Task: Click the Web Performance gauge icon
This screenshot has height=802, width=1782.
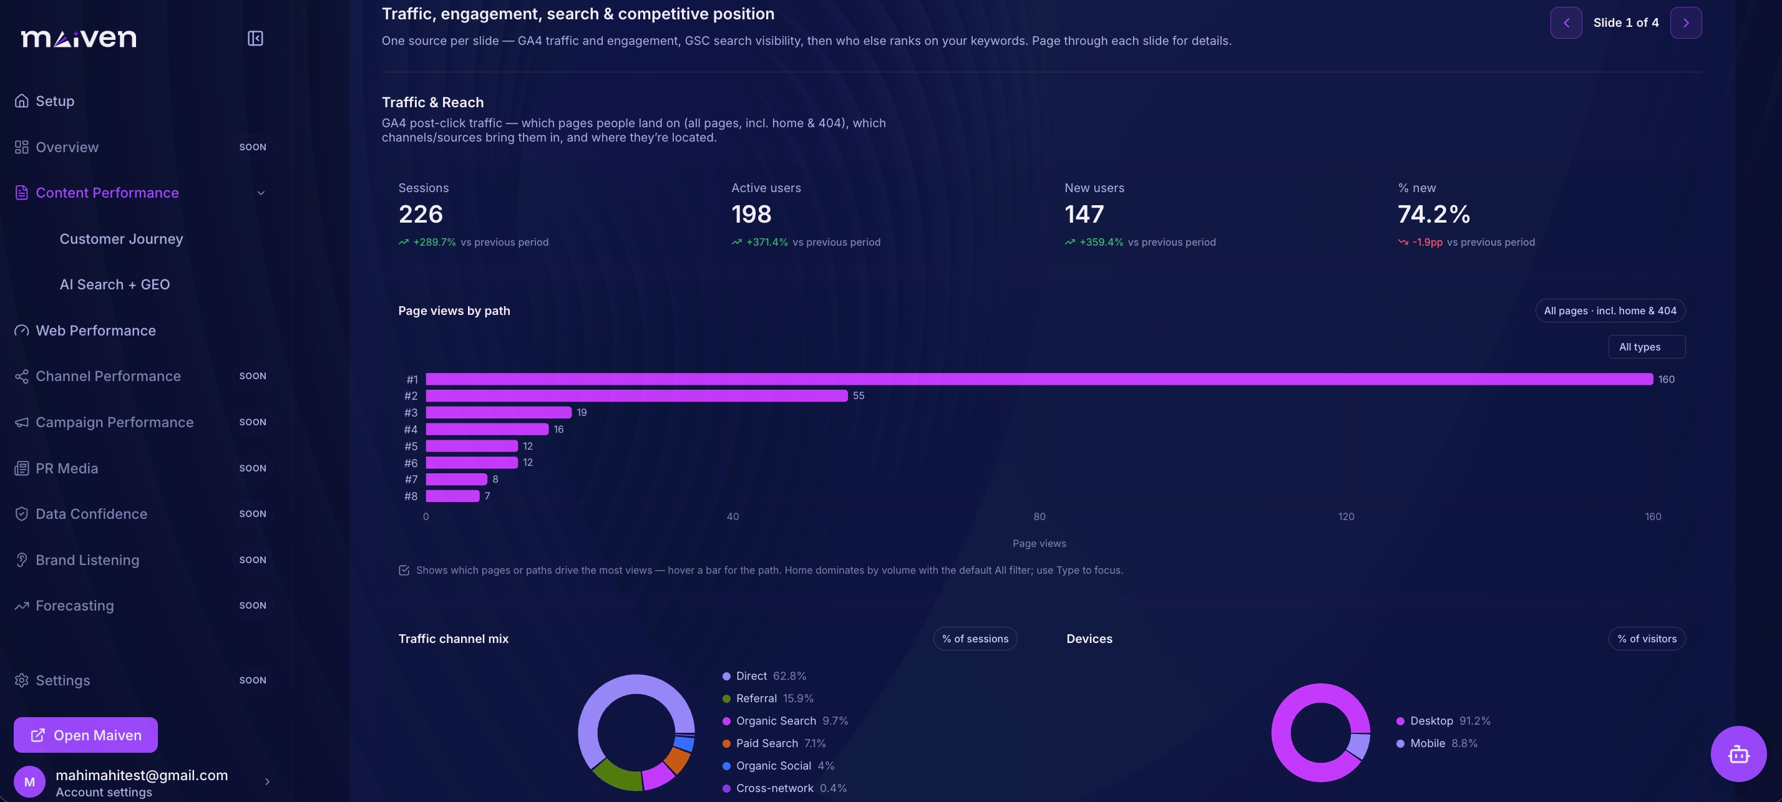Action: (x=21, y=331)
